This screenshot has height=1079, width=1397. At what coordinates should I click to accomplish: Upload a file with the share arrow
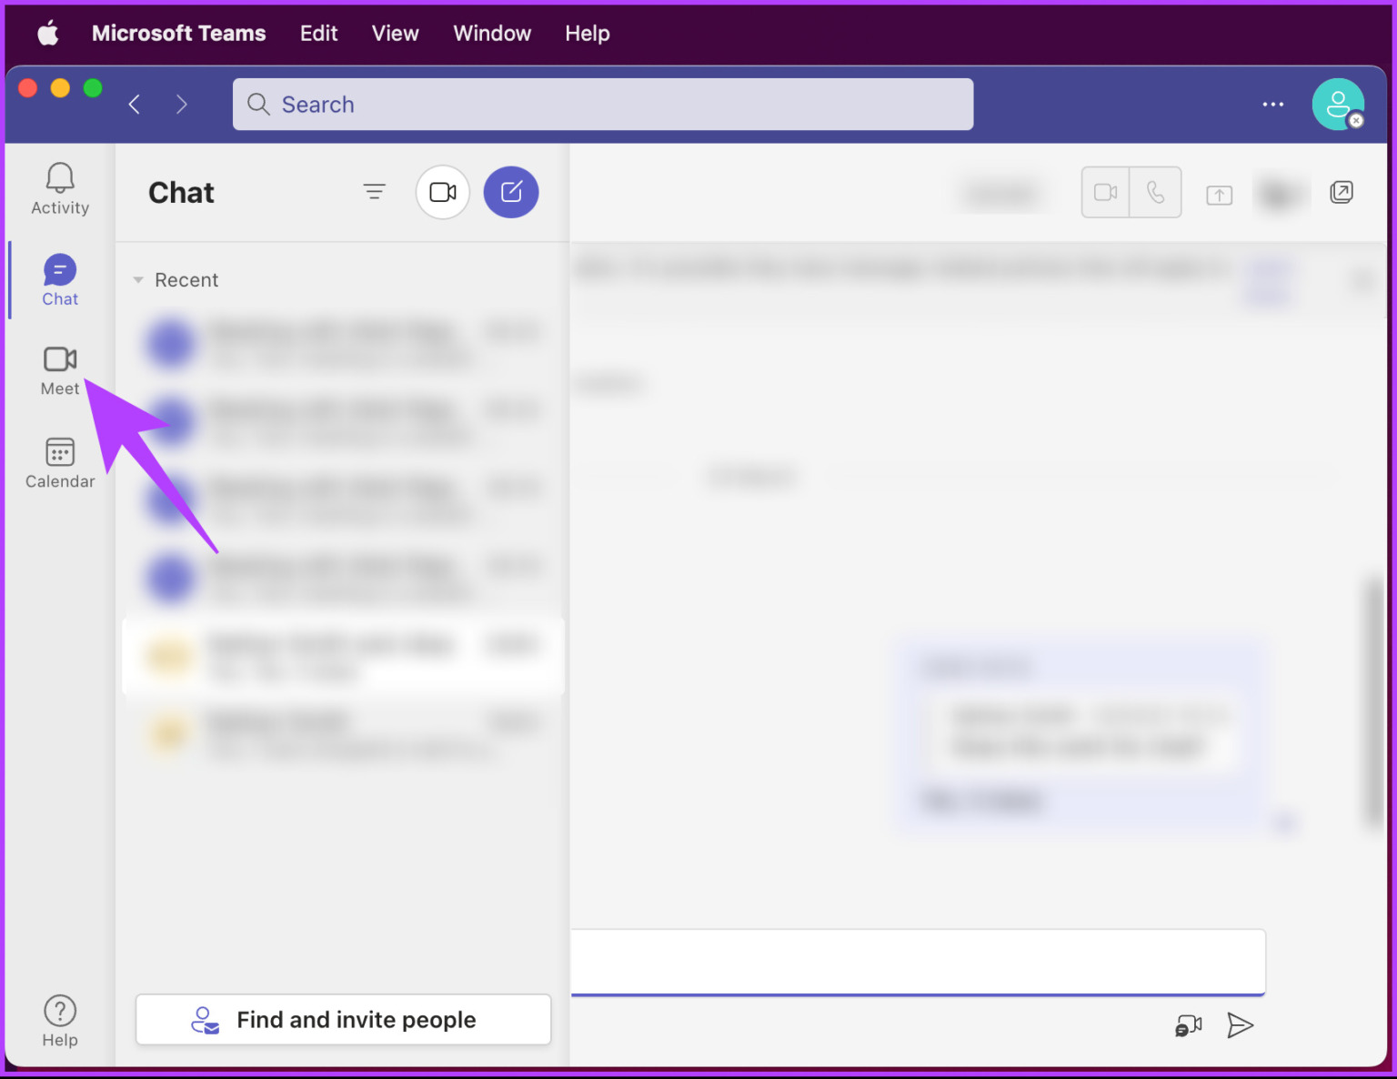point(1219,194)
